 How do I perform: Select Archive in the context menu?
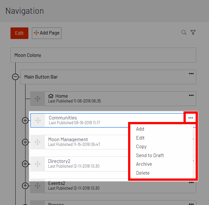[144, 164]
